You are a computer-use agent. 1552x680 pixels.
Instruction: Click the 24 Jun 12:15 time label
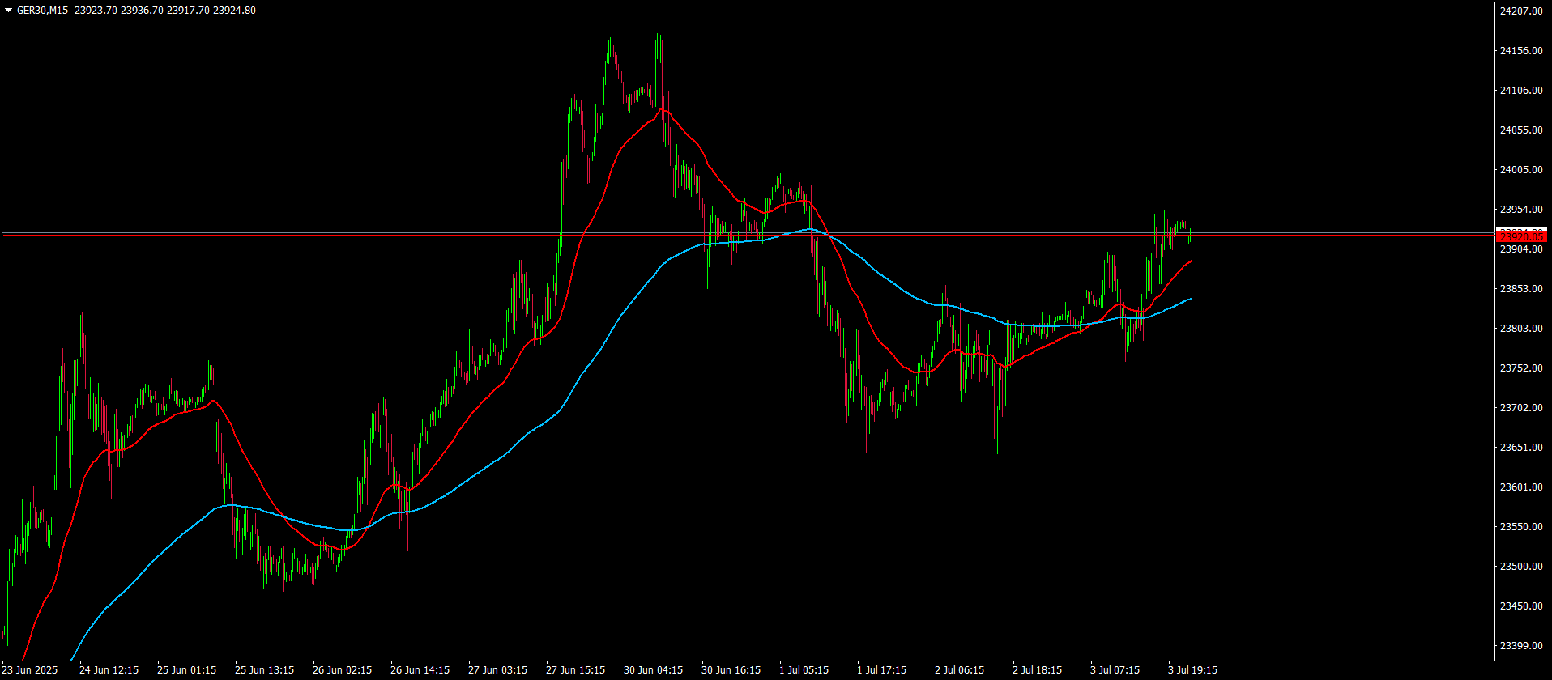[109, 670]
